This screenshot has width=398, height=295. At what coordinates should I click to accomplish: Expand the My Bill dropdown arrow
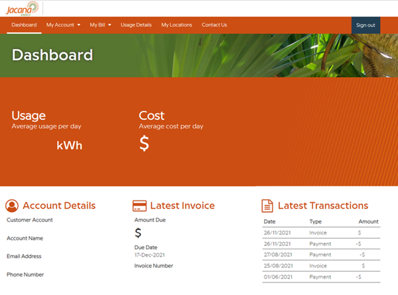pos(109,25)
